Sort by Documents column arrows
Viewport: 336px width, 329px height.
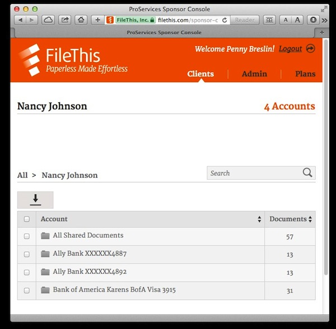pyautogui.click(x=310, y=219)
